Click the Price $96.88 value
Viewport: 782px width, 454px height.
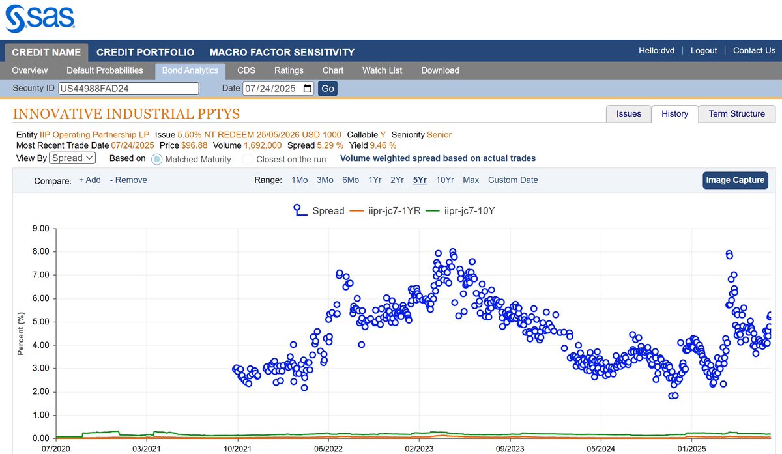click(194, 145)
